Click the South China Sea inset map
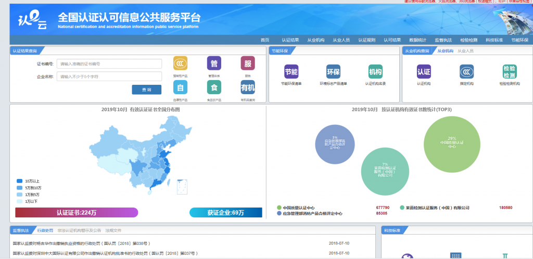 click(x=182, y=186)
